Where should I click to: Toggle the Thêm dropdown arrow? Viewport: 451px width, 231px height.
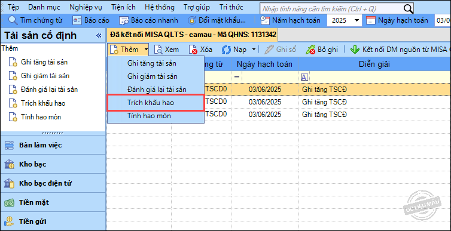point(146,50)
